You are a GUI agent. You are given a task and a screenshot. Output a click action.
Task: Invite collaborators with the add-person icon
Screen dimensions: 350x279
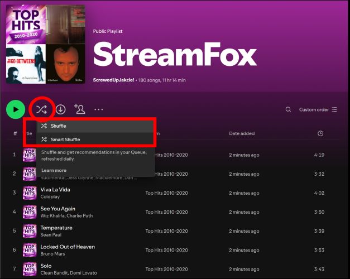pyautogui.click(x=80, y=109)
